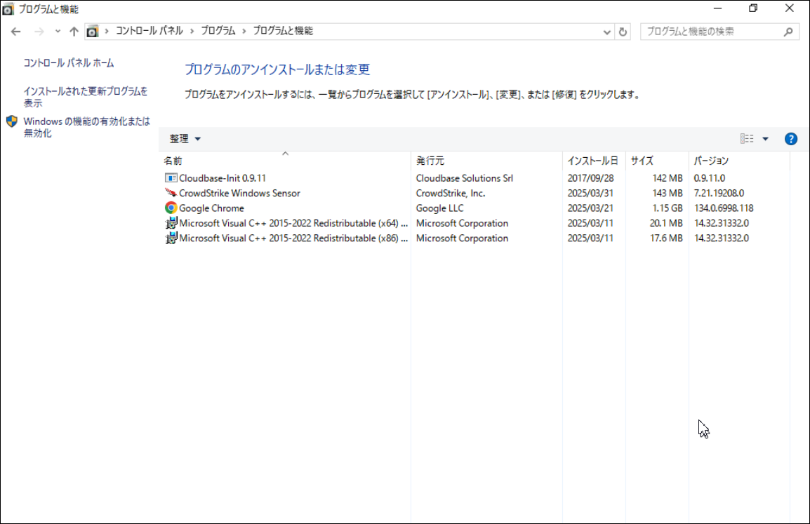Screen dimensions: 810x524
Task: Click the up one level arrow
Action: (74, 32)
